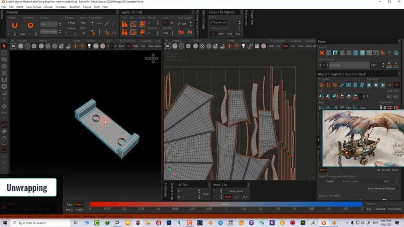Open the Mix options dropdown in Unwrap
Viewport: 404px width, 227px height.
49,24
